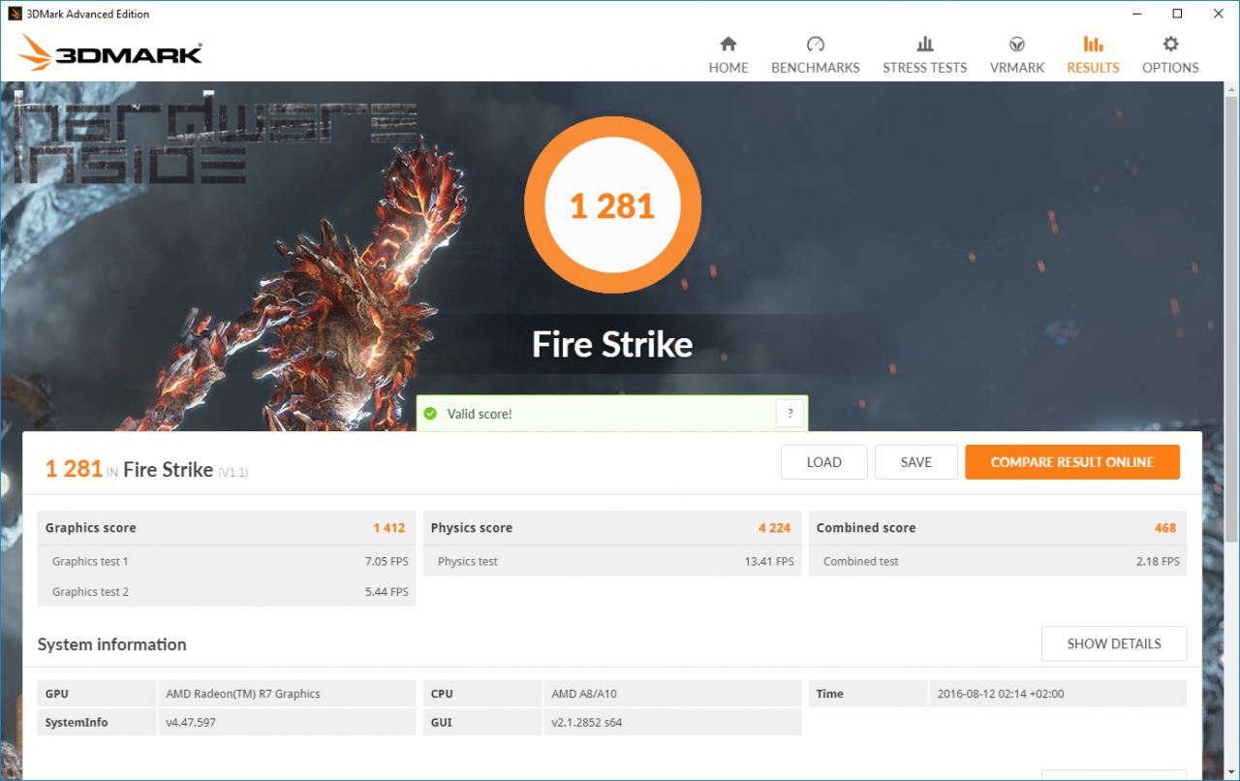This screenshot has width=1240, height=781.
Task: Click the vertical scrollbar thumb
Action: (1231, 320)
